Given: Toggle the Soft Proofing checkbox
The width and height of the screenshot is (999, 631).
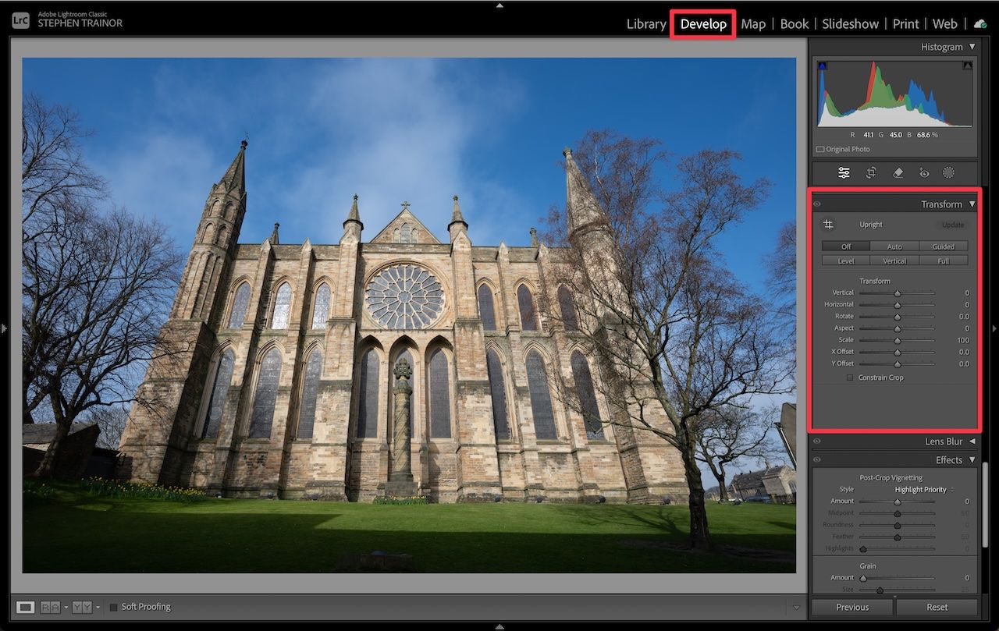Looking at the screenshot, I should [x=114, y=607].
